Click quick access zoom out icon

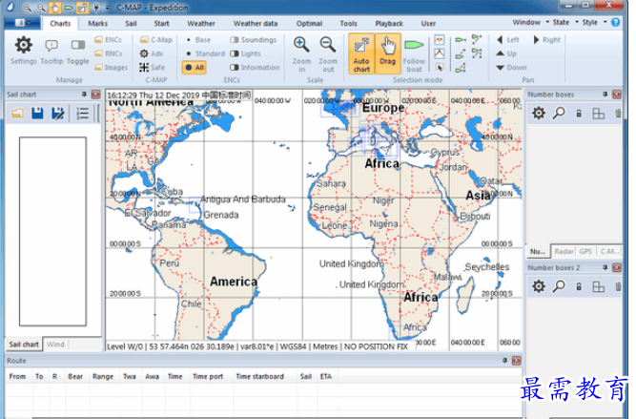pos(41,8)
